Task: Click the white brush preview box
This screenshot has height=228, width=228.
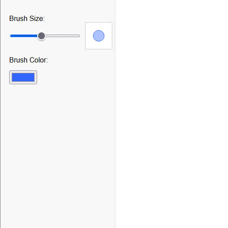Action: click(x=99, y=36)
